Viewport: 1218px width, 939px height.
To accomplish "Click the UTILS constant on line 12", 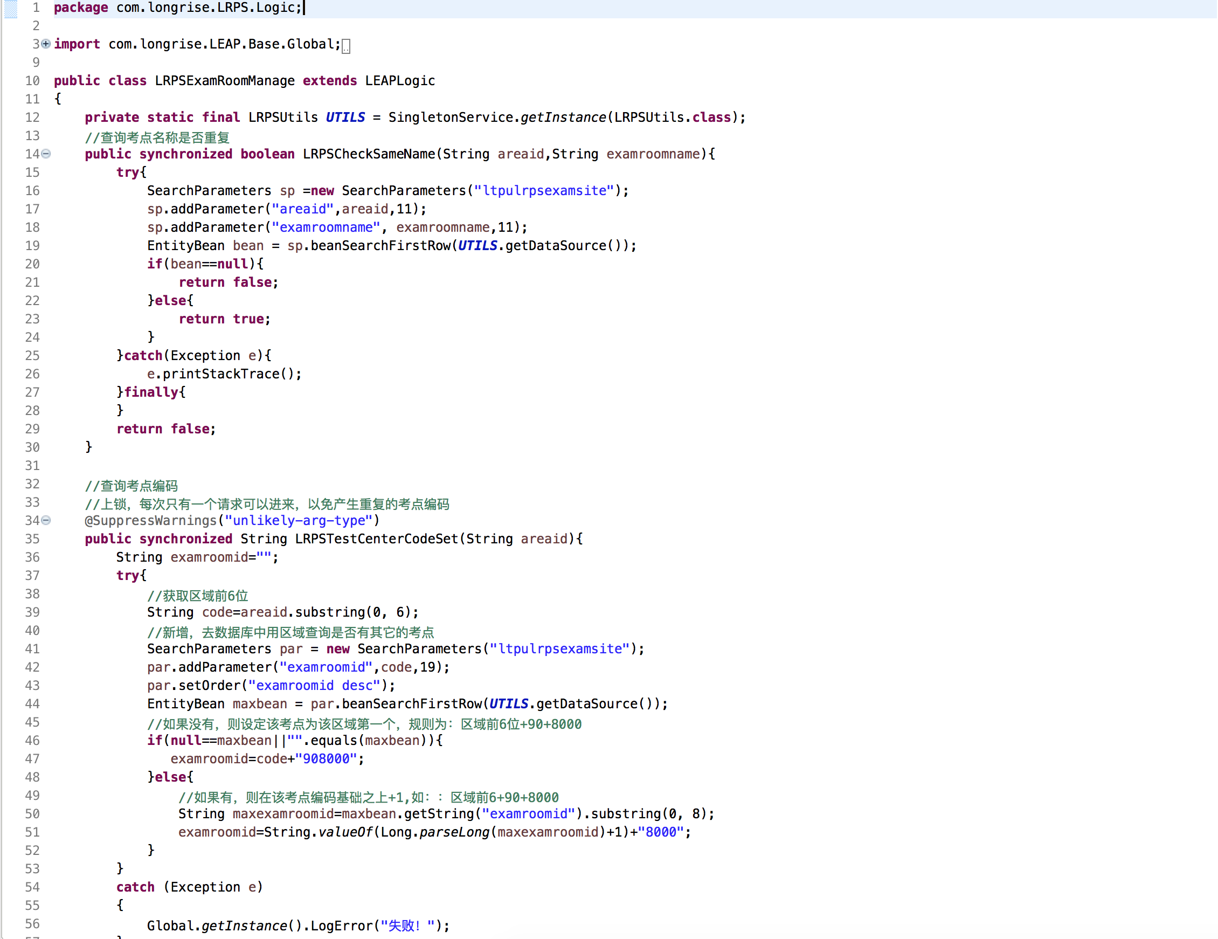I will click(345, 117).
